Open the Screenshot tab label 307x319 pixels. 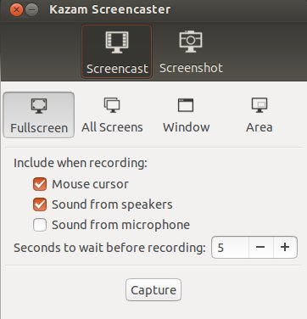click(x=191, y=68)
